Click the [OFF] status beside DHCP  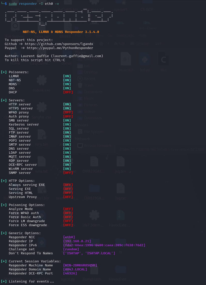pyautogui.click(x=68, y=92)
